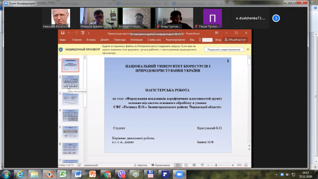Click the Tell Me search field
This screenshot has height=179, width=318.
pos(207,40)
